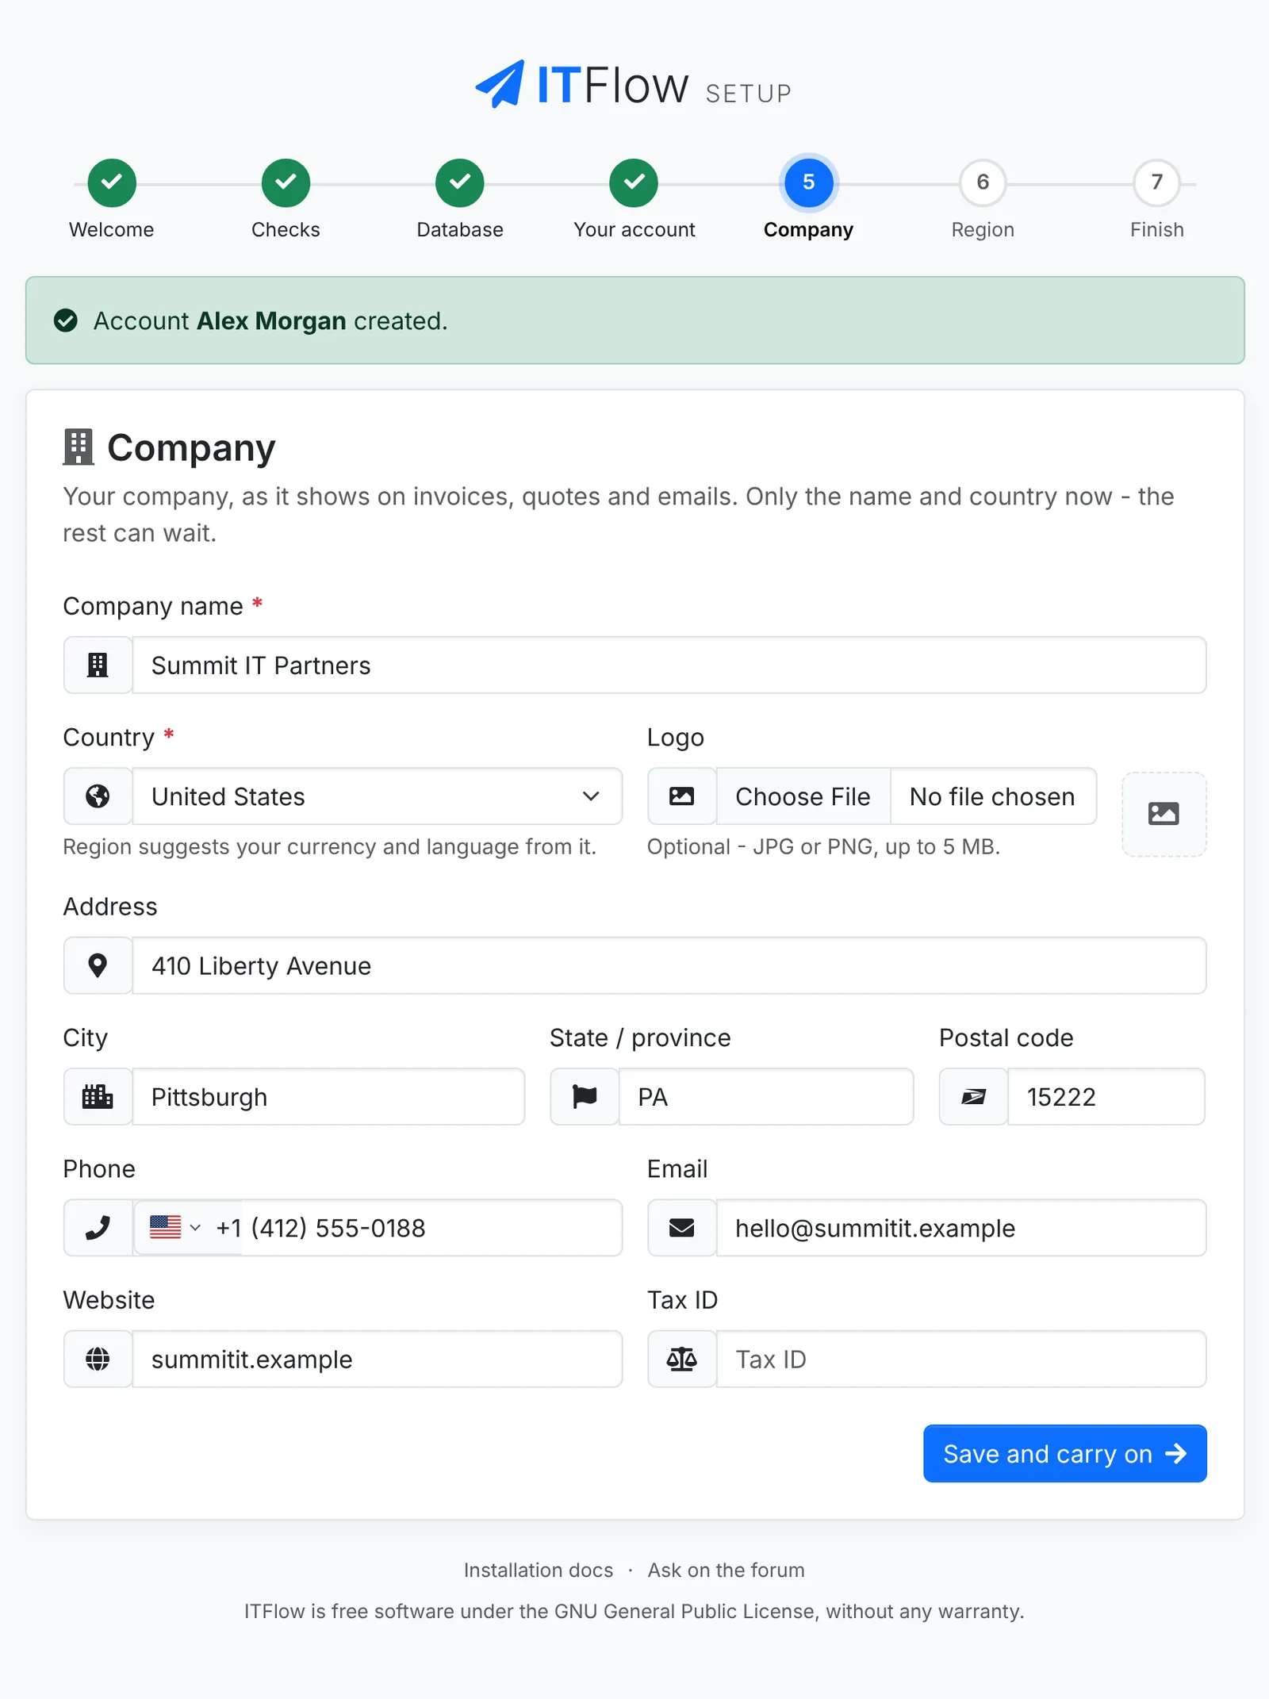Open the phone country flag selector
1269x1699 pixels.
tap(175, 1228)
